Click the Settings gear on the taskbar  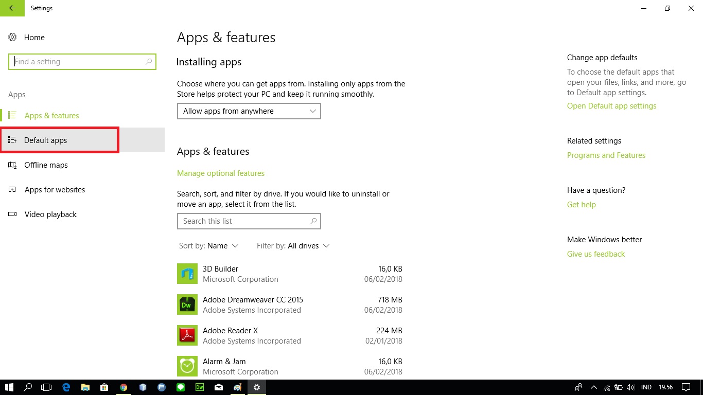click(x=257, y=387)
